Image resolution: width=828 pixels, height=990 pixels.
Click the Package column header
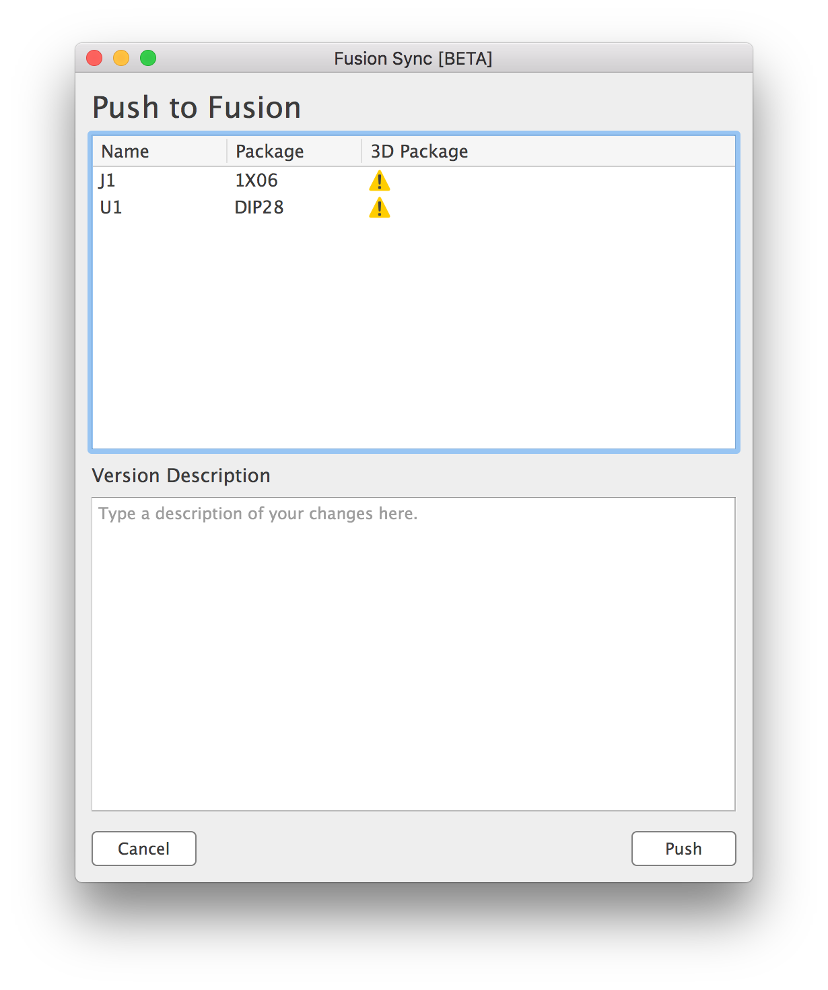[269, 151]
